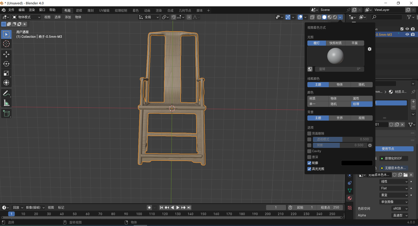The image size is (418, 226).
Task: Open the 添加 menu in viewport header
Action: pyautogui.click(x=68, y=17)
